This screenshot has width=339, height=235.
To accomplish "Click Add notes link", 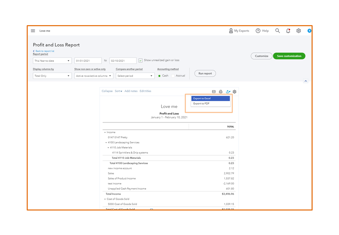I will pyautogui.click(x=131, y=91).
